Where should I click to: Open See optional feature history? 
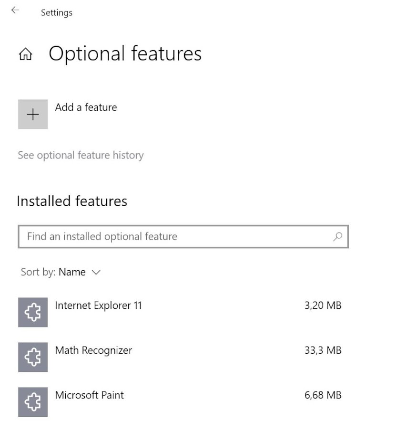pos(81,155)
